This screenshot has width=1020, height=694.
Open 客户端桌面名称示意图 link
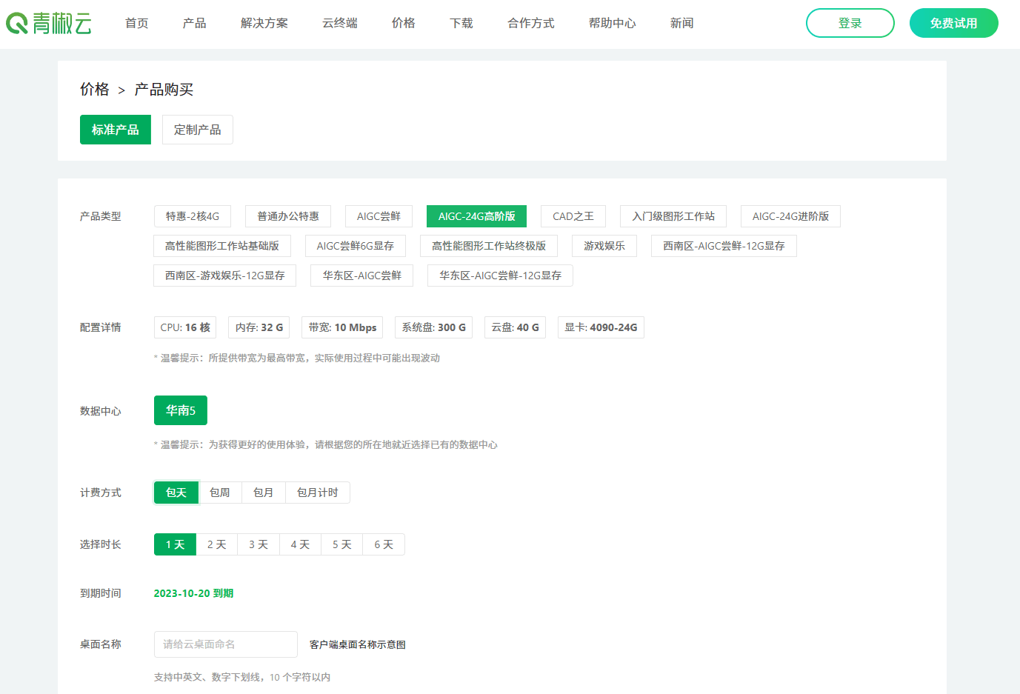click(x=358, y=645)
